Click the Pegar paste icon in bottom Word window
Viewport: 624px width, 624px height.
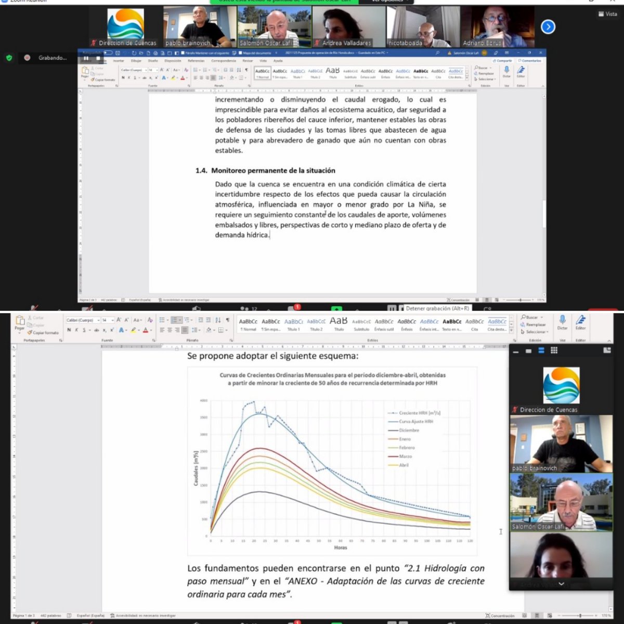pos(20,320)
